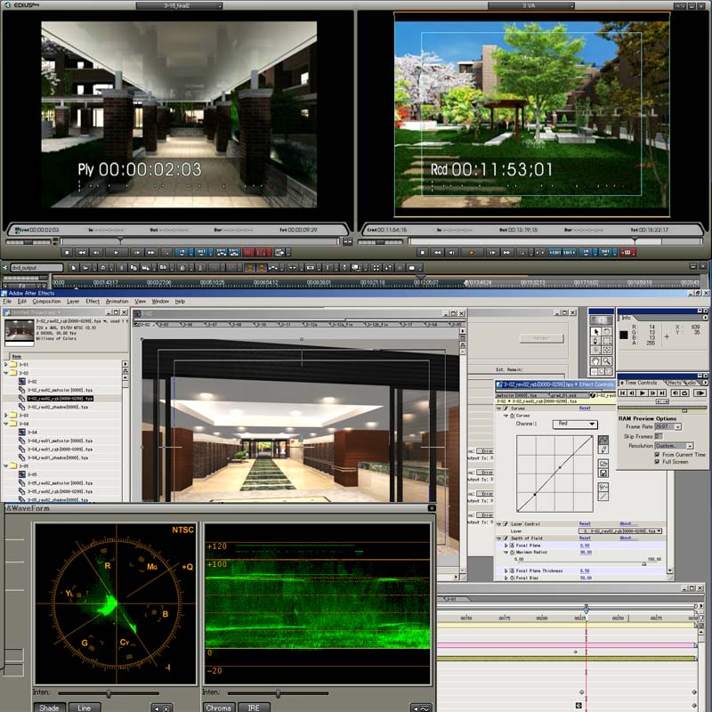Click new sequence icon in EDIUS timeline toolbar
712x712 pixels.
pos(74,268)
